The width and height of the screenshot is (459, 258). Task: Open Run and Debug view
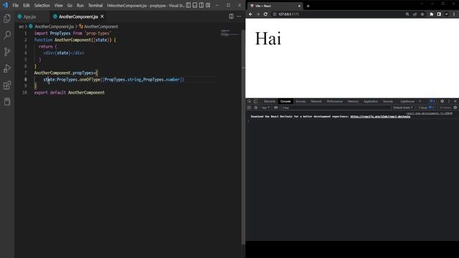pyautogui.click(x=7, y=69)
